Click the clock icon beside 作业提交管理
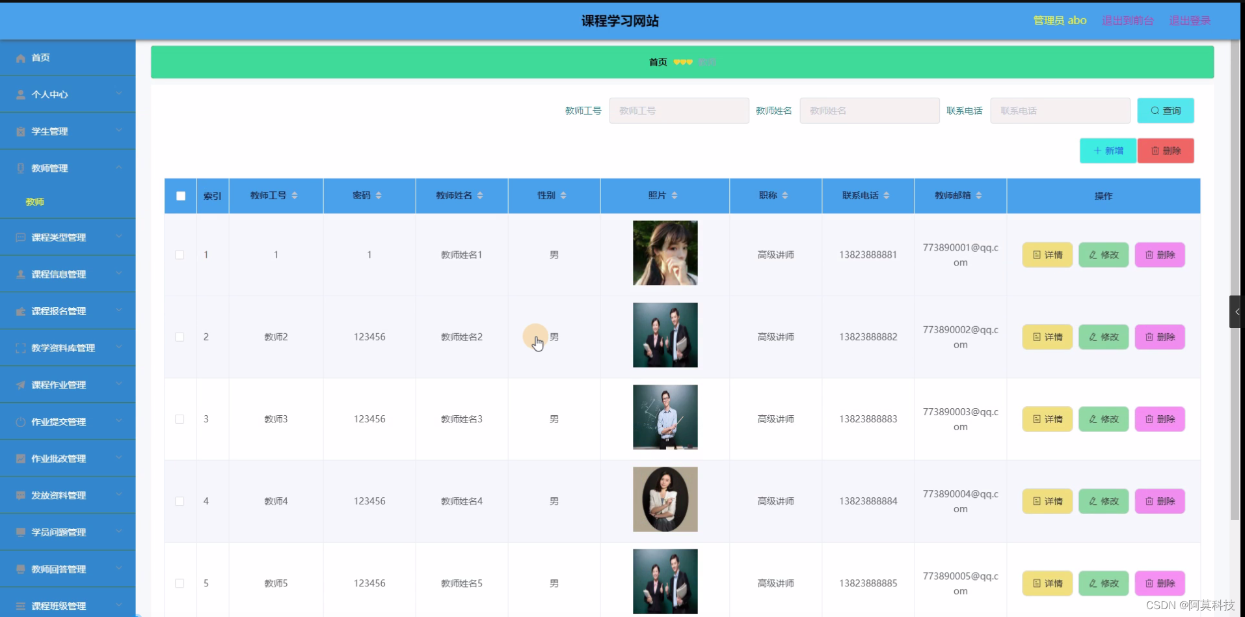Image resolution: width=1245 pixels, height=617 pixels. 20,421
